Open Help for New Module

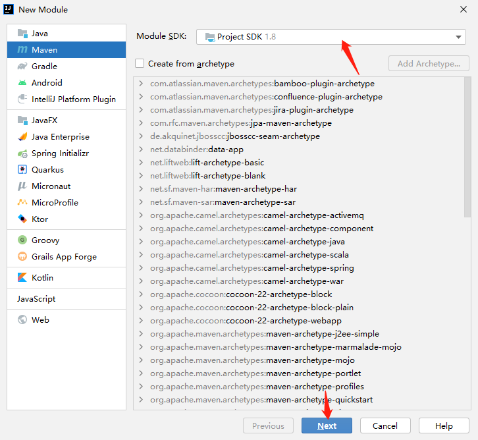(444, 426)
